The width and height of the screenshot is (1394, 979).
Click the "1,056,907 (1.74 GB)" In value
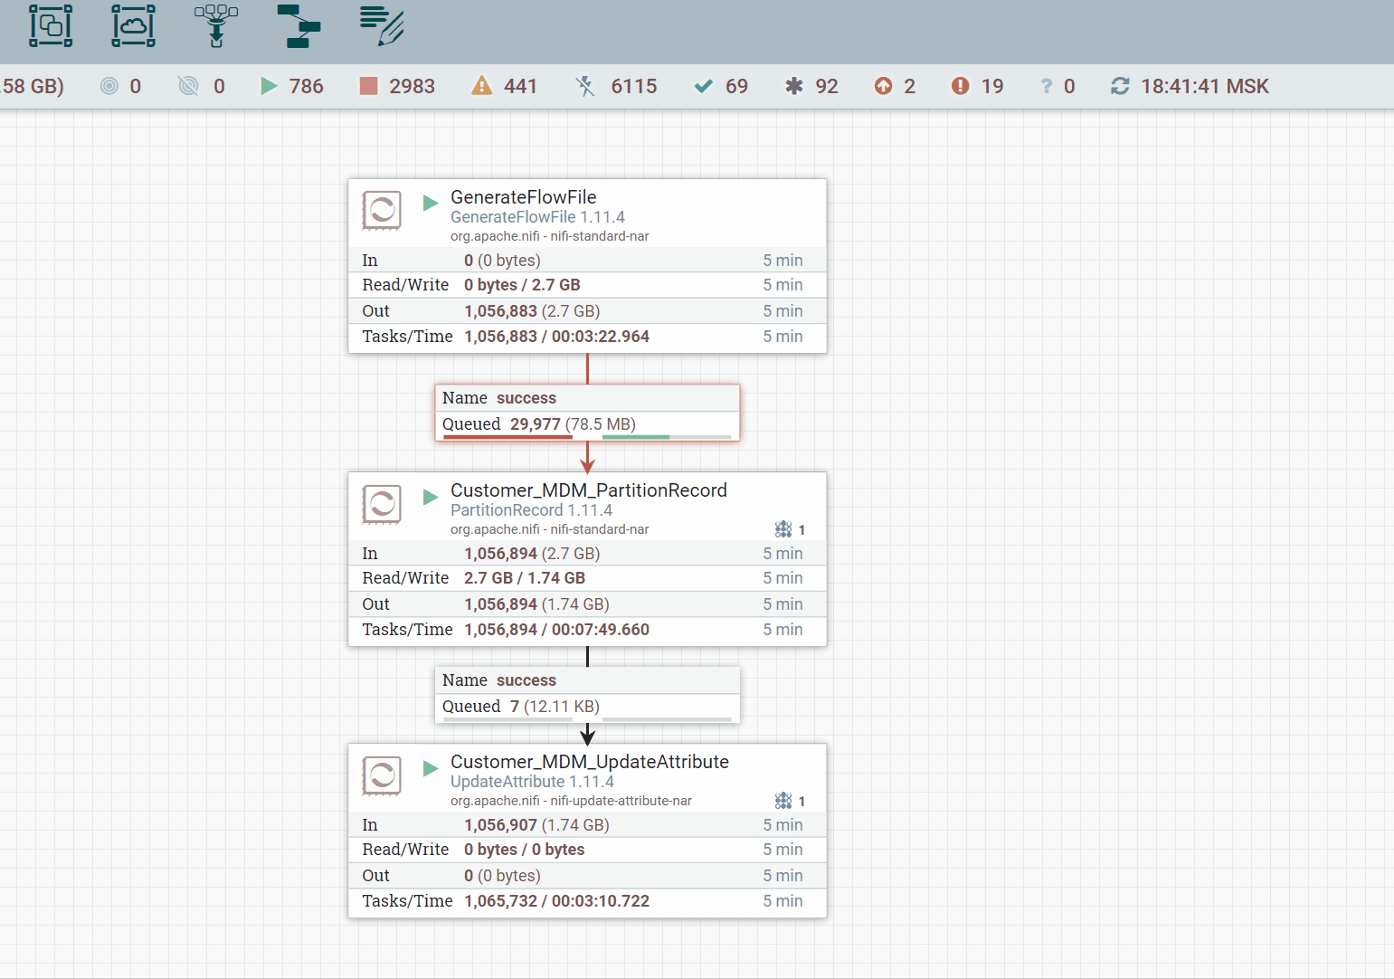(536, 825)
